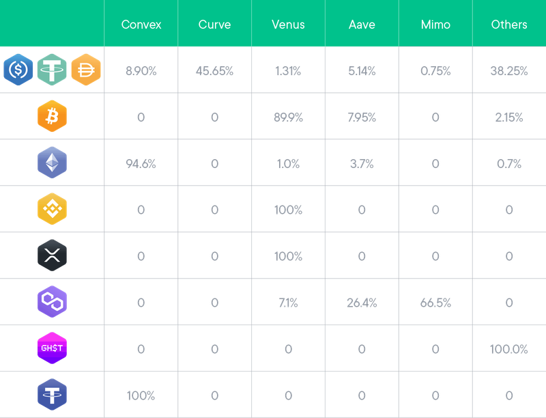
Task: Click the blue USDC coin icon
Action: point(18,70)
